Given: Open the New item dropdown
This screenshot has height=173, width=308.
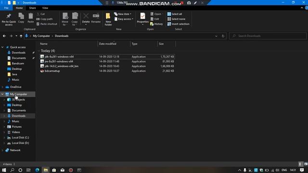Looking at the screenshot, I should click(123, 14).
